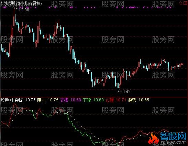Click the 股旁网 indicator name label
188x146 pixels.
coord(7,100)
